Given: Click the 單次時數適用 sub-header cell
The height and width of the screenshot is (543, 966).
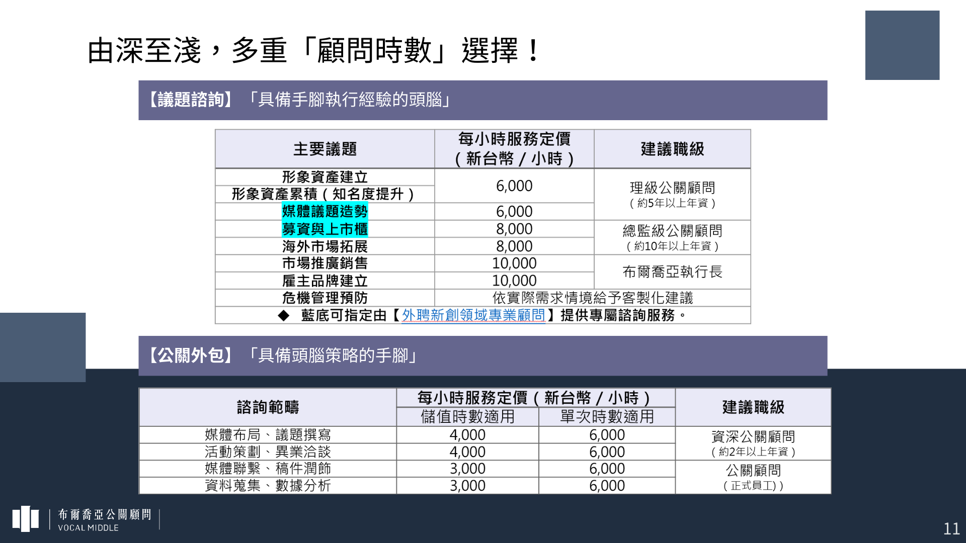Looking at the screenshot, I should pos(607,417).
